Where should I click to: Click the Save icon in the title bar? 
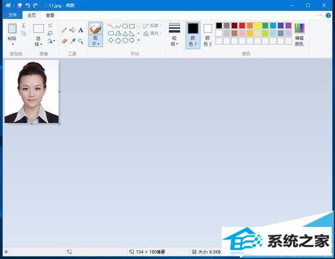click(x=20, y=5)
